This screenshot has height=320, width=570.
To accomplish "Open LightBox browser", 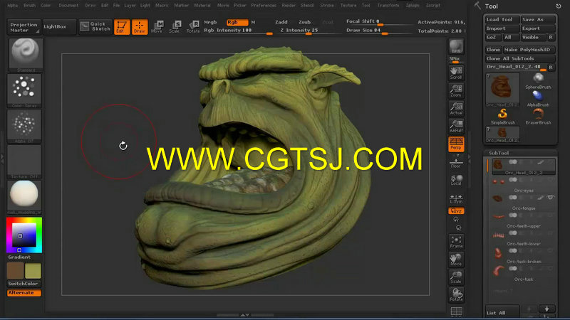I will [x=59, y=27].
